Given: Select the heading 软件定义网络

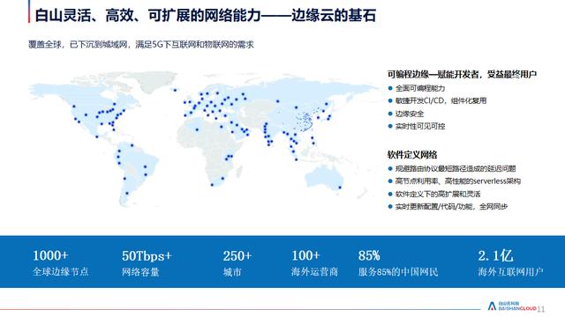Looking at the screenshot, I should [412, 155].
